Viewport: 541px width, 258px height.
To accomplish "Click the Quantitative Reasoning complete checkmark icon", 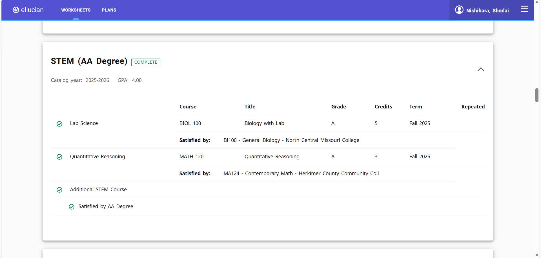I will pyautogui.click(x=59, y=157).
